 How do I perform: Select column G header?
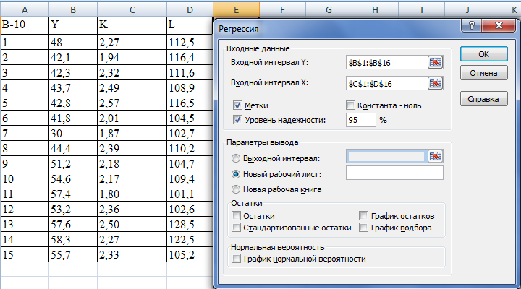(329, 10)
